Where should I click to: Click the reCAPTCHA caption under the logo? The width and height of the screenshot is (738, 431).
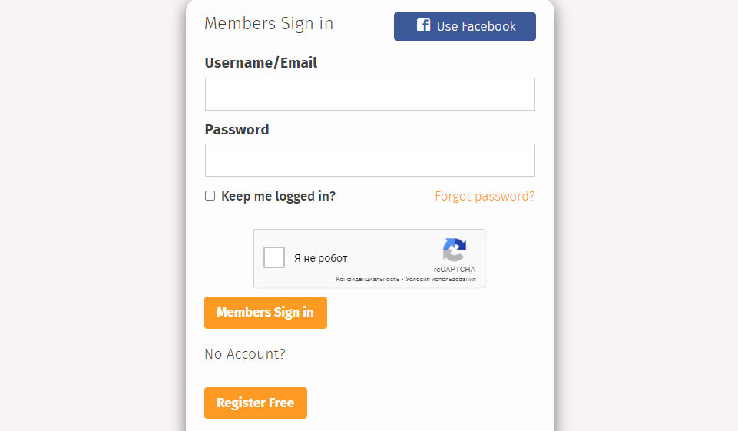tap(454, 270)
